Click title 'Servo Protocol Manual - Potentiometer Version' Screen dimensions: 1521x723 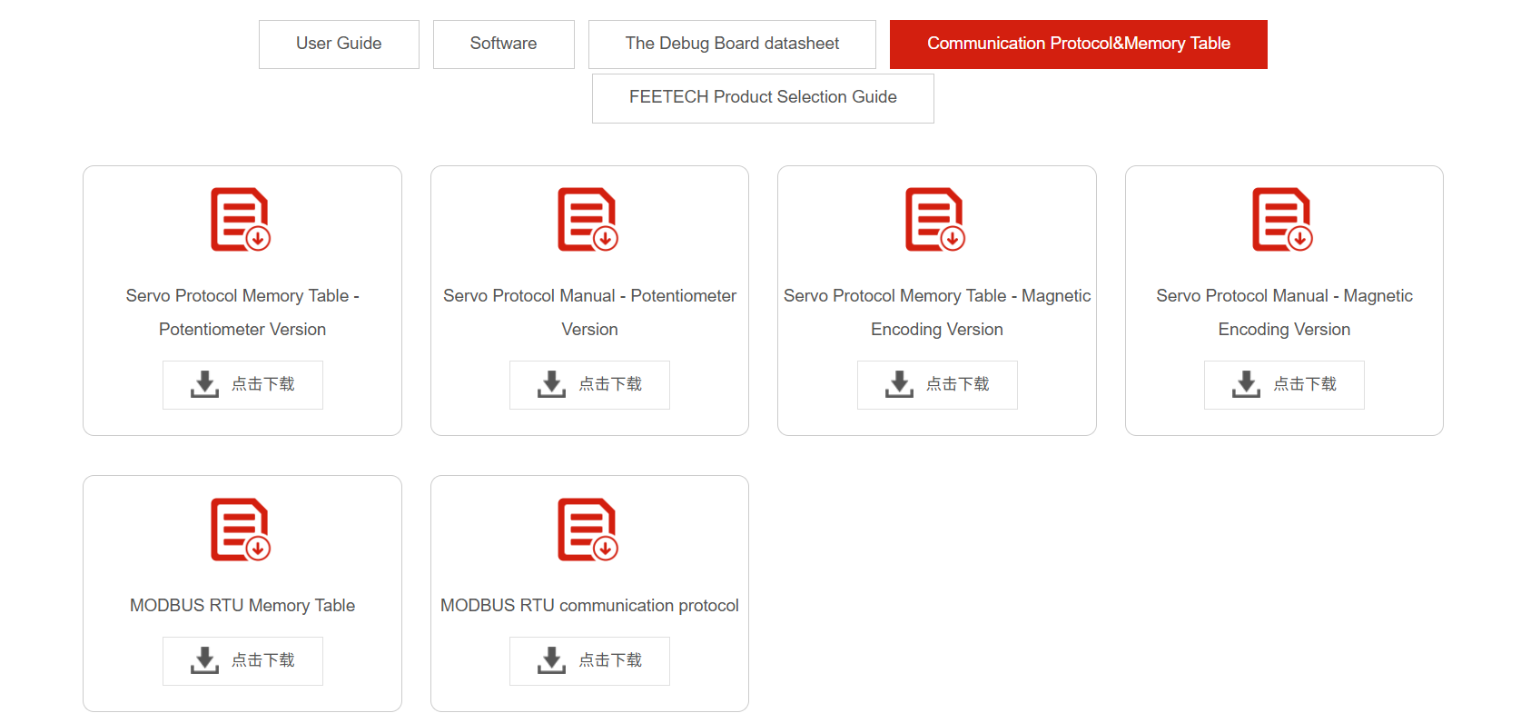589,312
